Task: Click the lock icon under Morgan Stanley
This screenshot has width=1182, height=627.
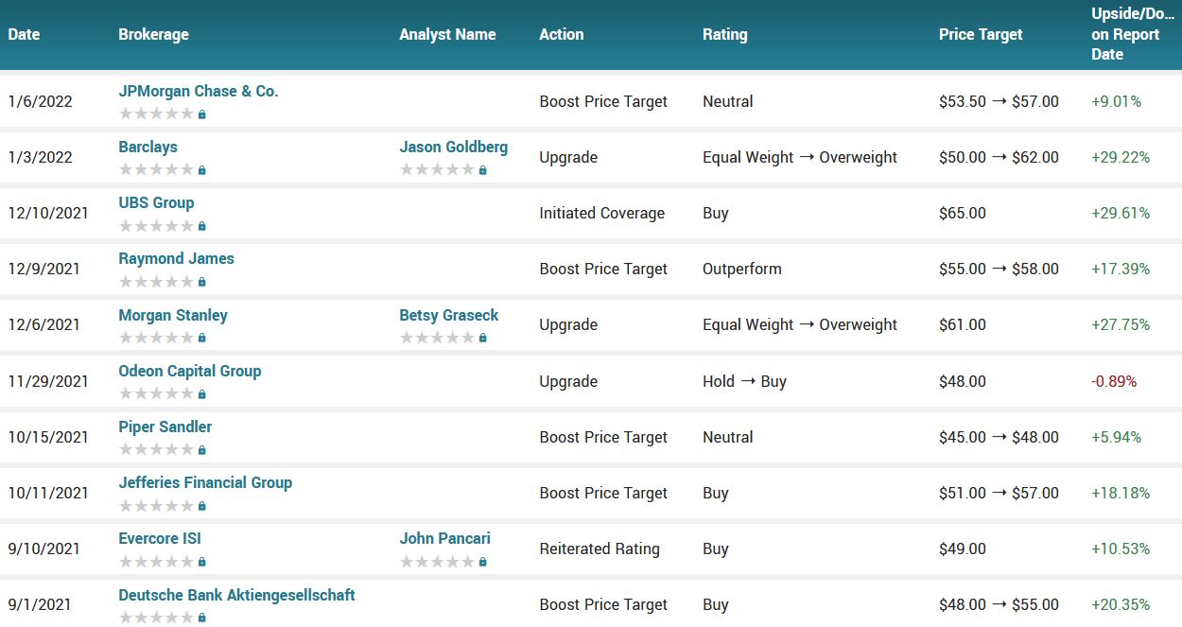Action: tap(202, 338)
